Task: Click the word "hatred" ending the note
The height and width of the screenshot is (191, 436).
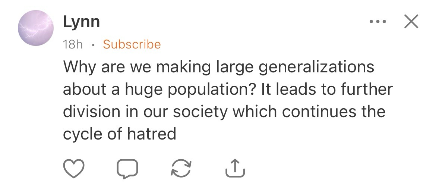Action: pyautogui.click(x=152, y=134)
